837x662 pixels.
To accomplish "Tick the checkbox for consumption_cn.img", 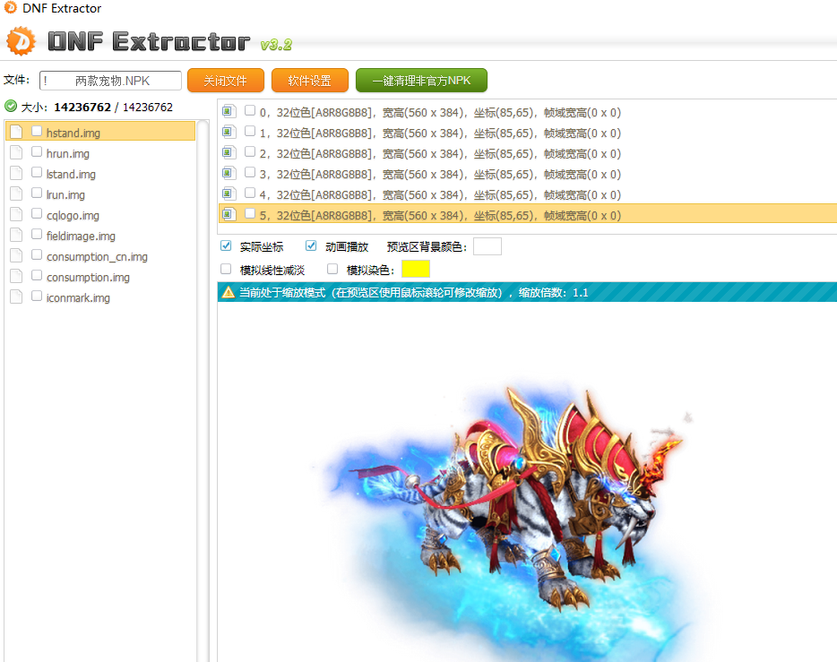I will [37, 254].
